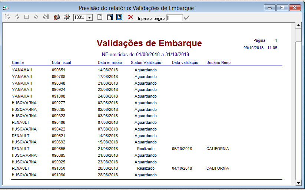Minimize the report preview window
Viewport: 305px width, 190px height.
269,7
